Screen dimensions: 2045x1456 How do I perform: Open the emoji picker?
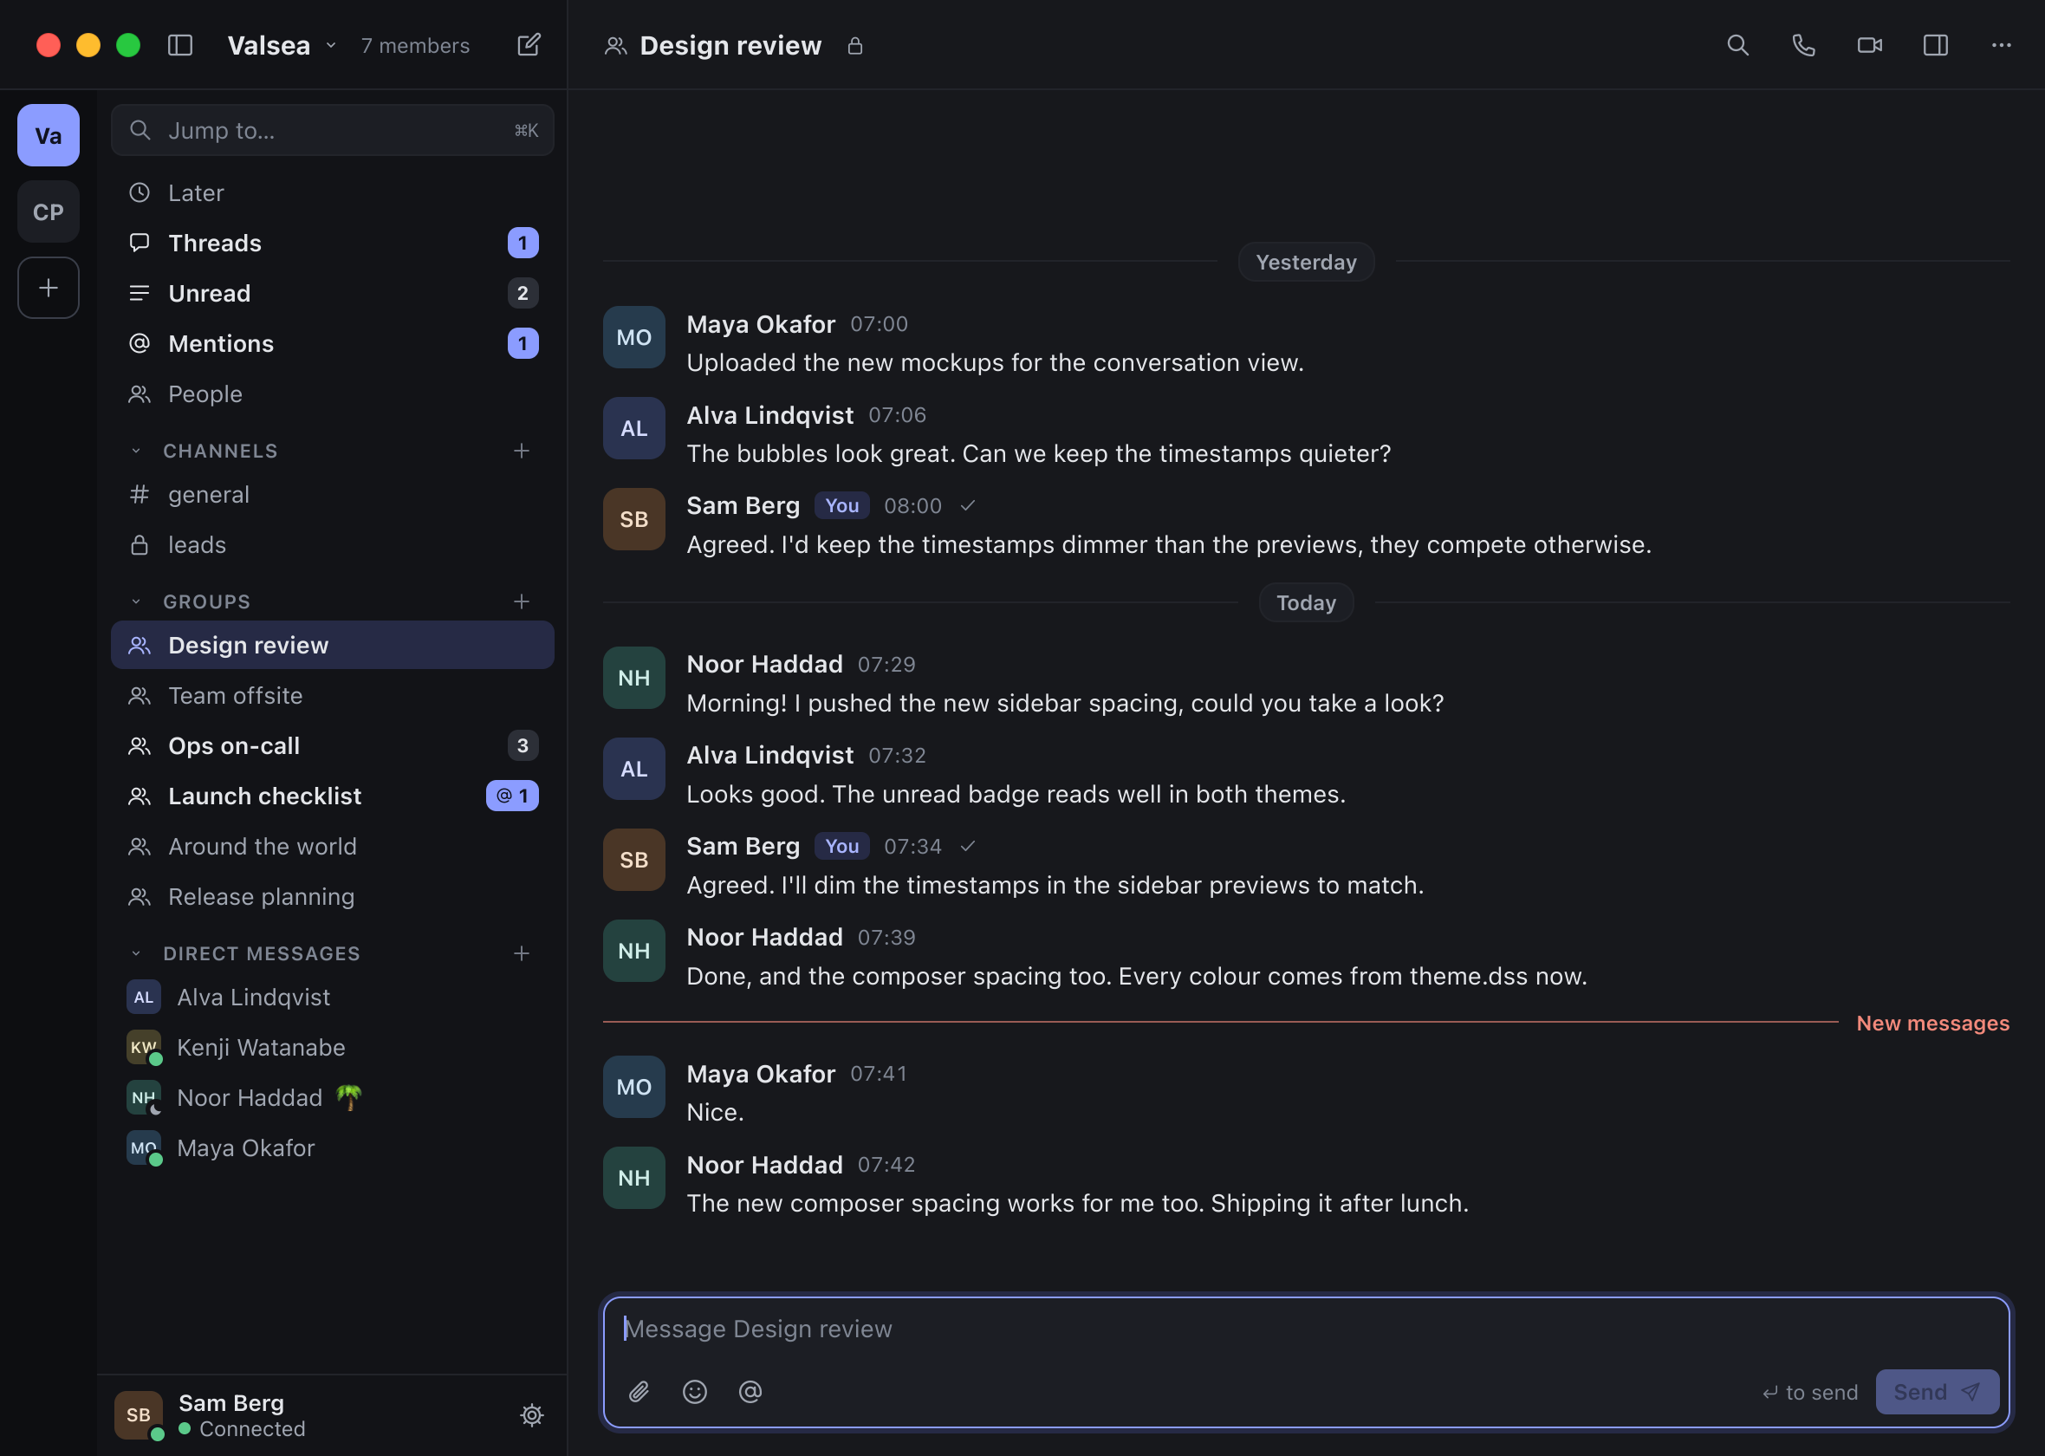pos(694,1392)
